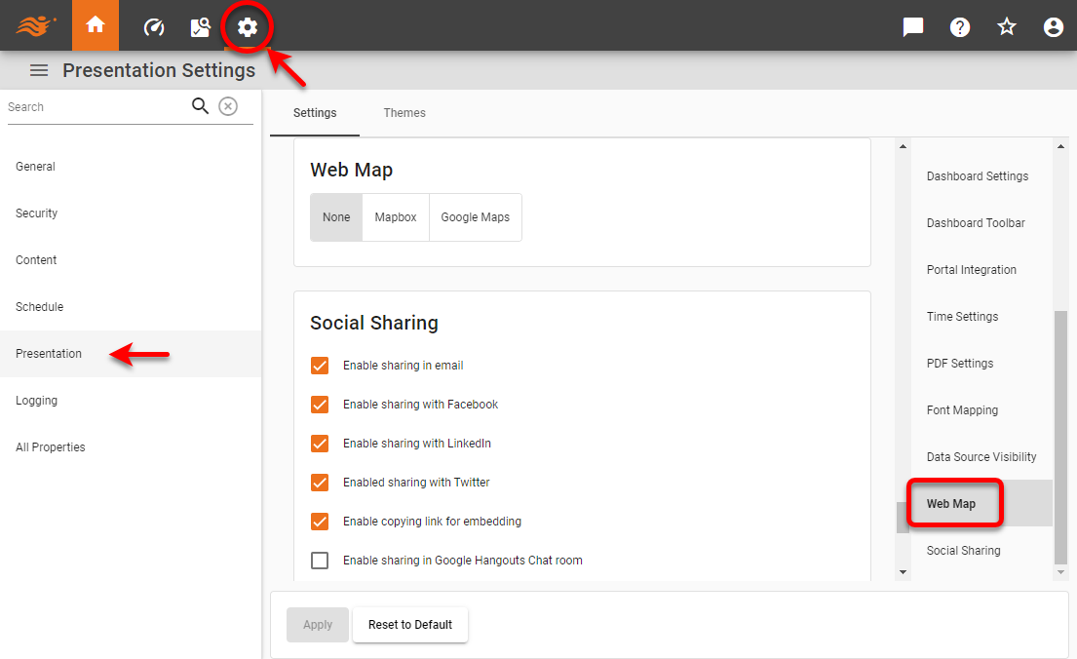Image resolution: width=1077 pixels, height=659 pixels.
Task: Jump to the PDF Settings section link
Action: [x=960, y=364]
